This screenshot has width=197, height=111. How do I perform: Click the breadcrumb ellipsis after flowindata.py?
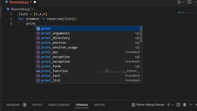tap(35, 9)
